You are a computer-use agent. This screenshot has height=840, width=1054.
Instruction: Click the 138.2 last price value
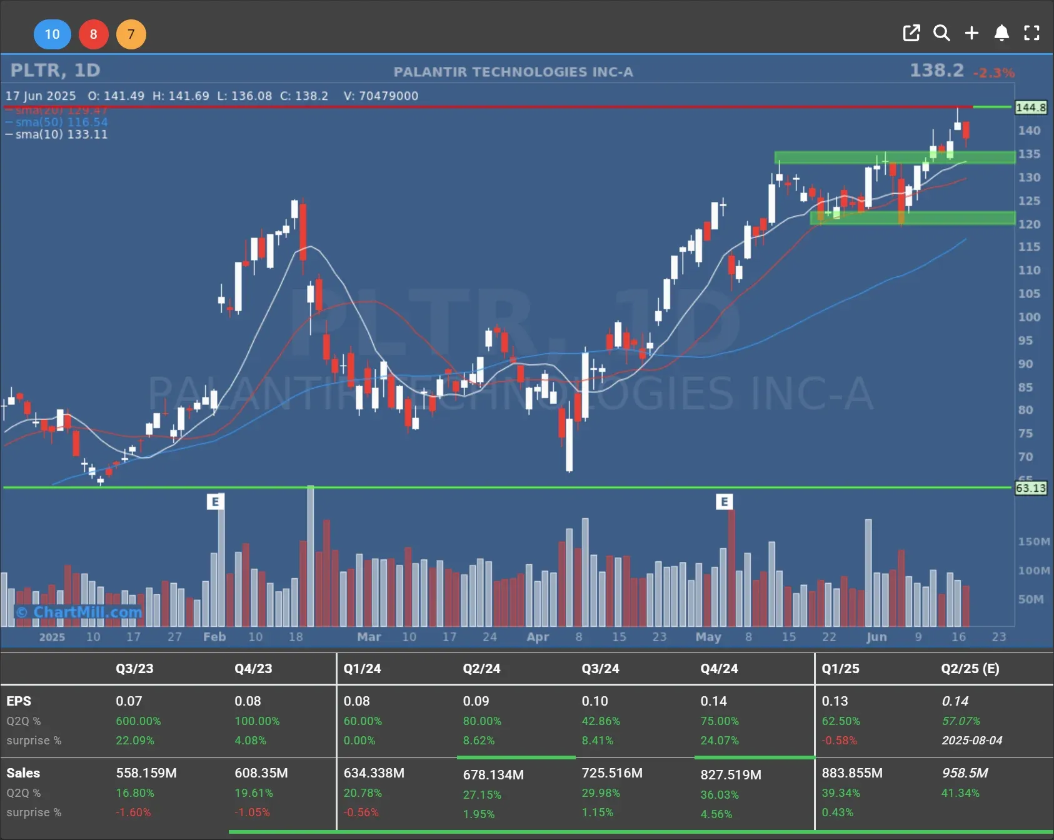point(936,70)
